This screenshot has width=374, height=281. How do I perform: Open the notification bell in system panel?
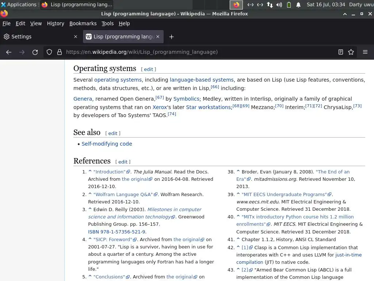click(x=298, y=5)
